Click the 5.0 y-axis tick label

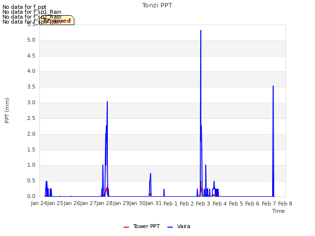pos(31,40)
